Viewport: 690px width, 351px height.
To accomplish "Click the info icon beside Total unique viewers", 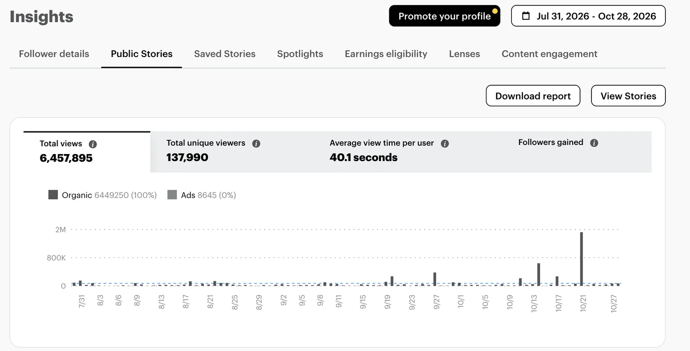I will point(256,144).
